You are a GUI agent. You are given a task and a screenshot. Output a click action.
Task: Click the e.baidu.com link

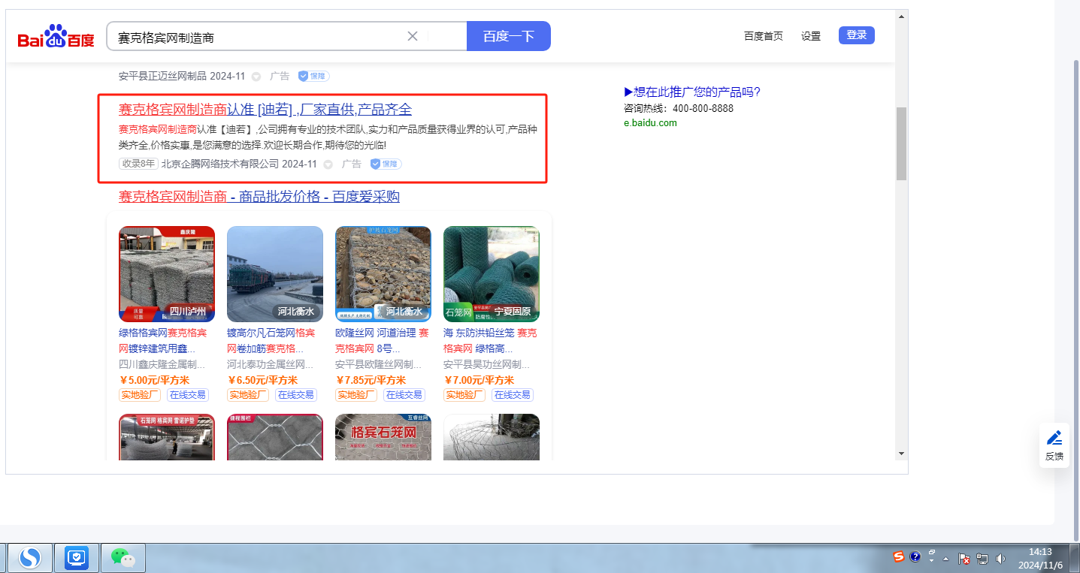[650, 123]
